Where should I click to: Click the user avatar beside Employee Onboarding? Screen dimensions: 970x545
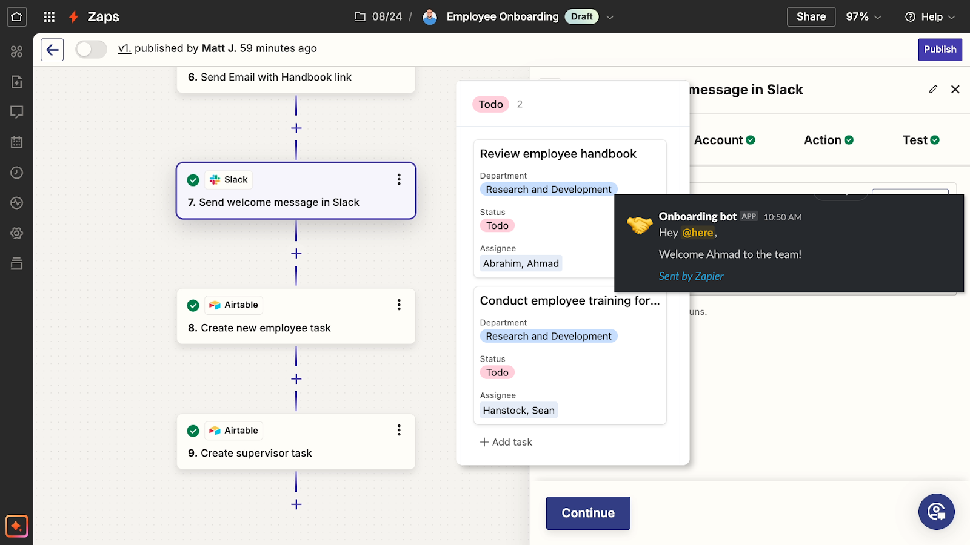click(x=430, y=17)
